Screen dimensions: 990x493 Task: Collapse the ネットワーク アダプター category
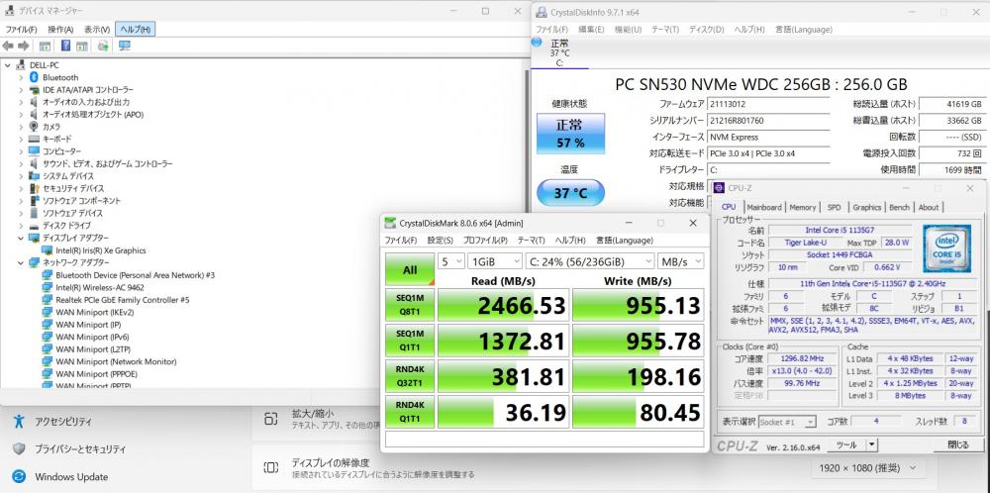(x=21, y=262)
